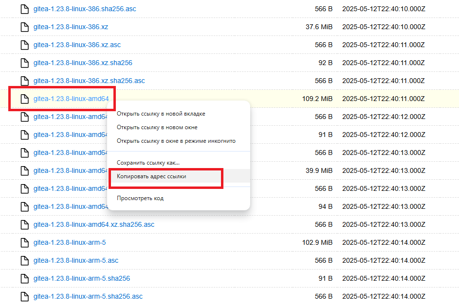Click the "102.9 MiB" size value
The image size is (459, 305).
[317, 242]
